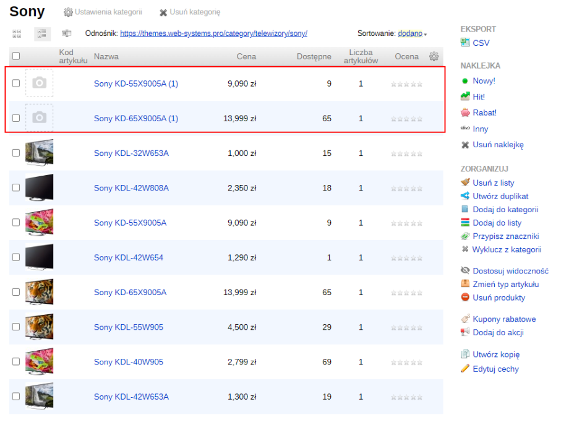
Task: Switch to the table list view icon
Action: pyautogui.click(x=42, y=33)
